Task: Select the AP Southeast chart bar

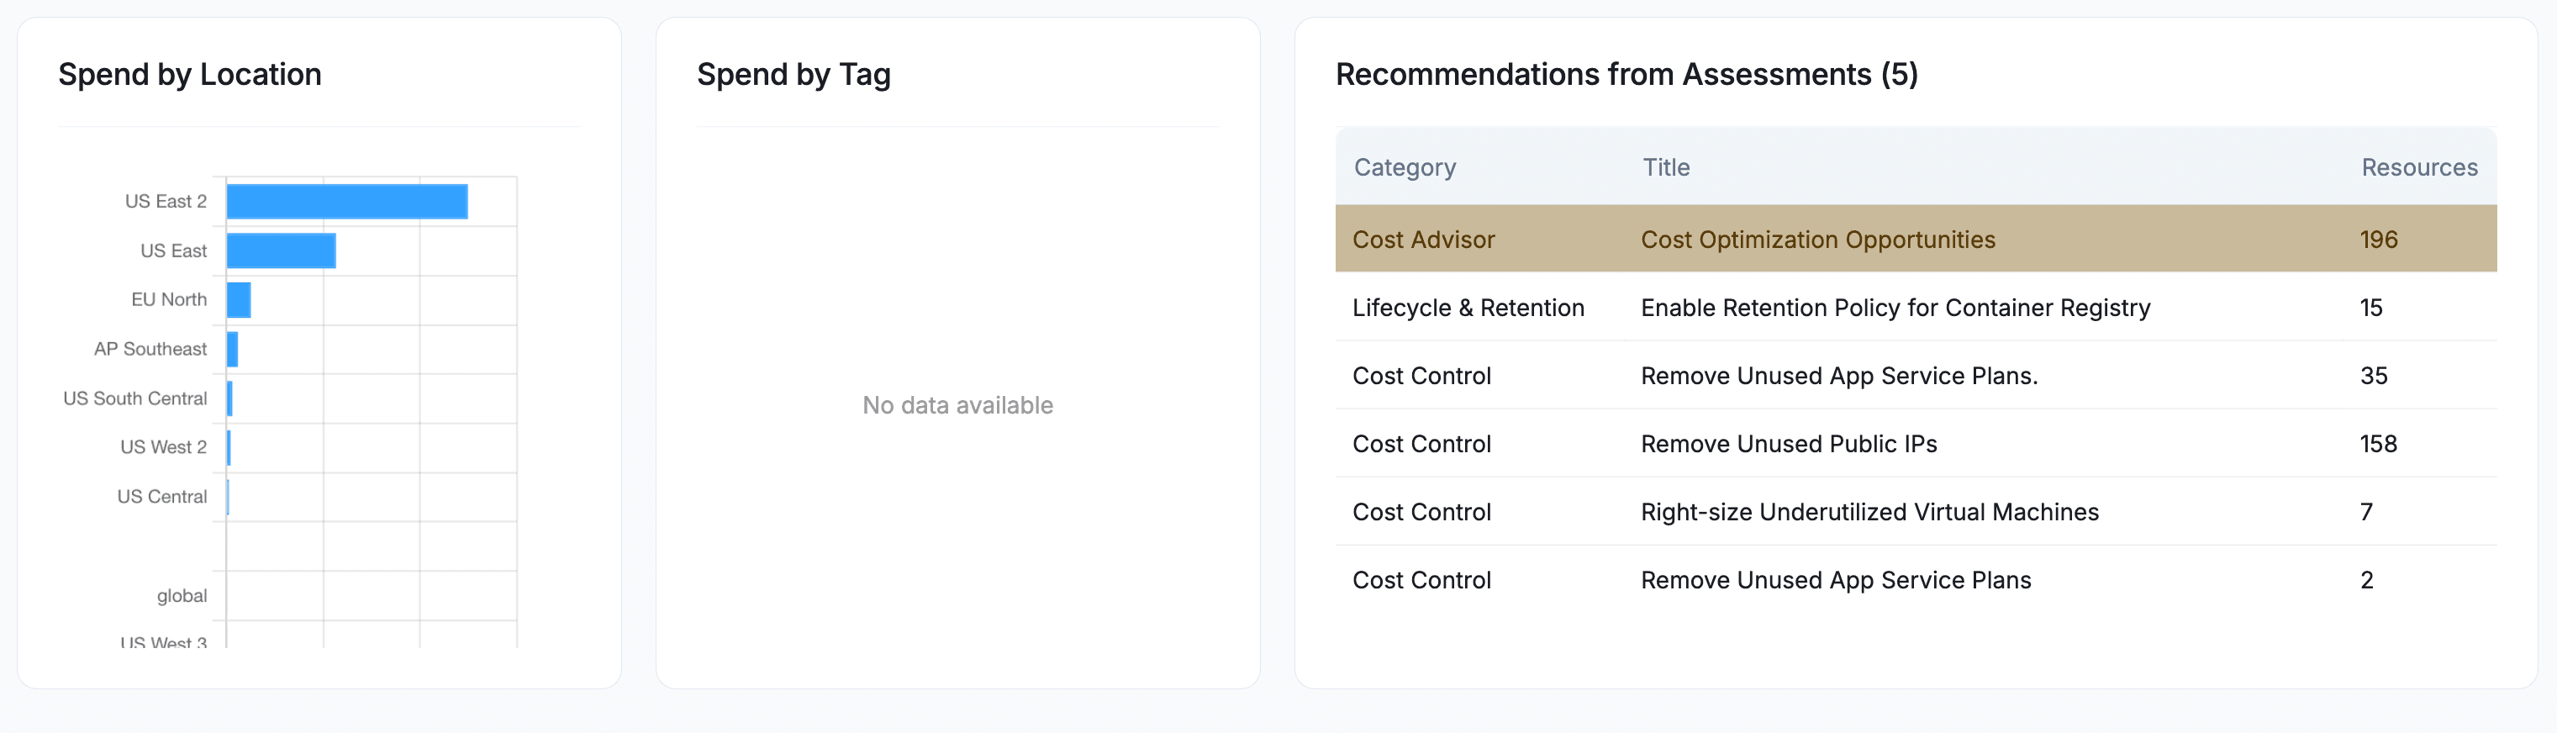Action: (235, 349)
